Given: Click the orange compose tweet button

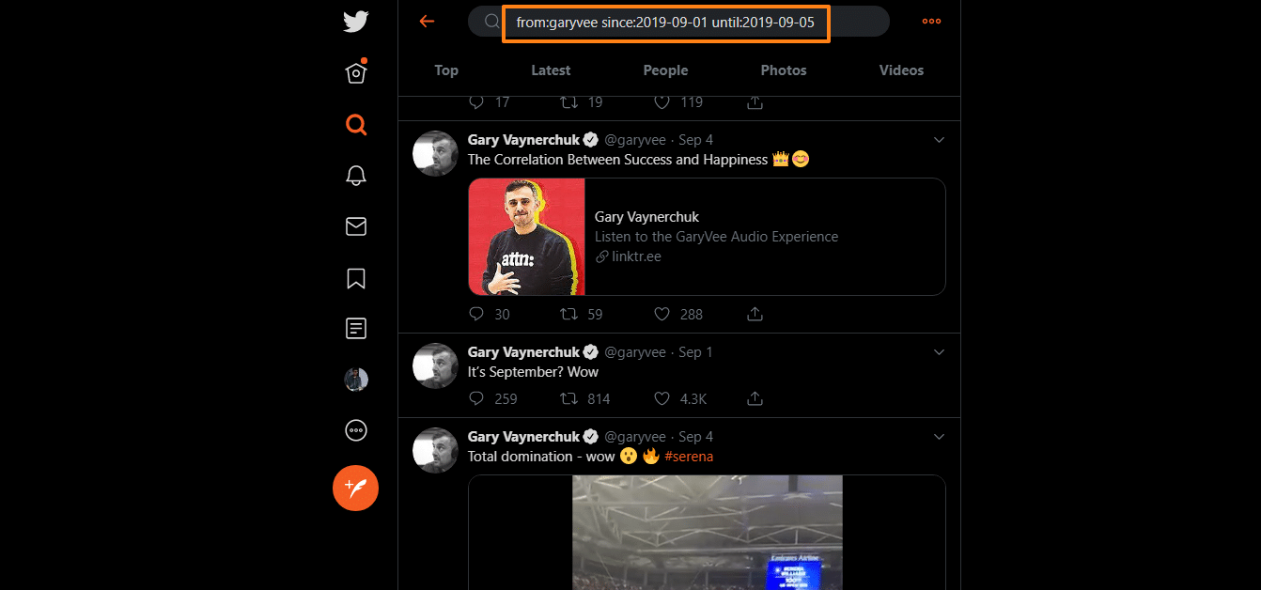Looking at the screenshot, I should [x=355, y=488].
